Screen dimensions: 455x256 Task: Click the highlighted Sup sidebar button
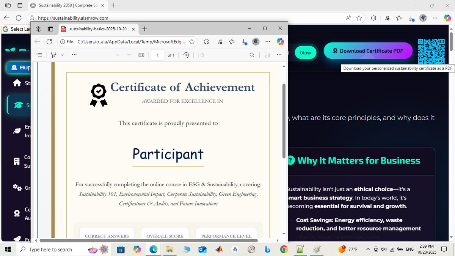[x=19, y=68]
